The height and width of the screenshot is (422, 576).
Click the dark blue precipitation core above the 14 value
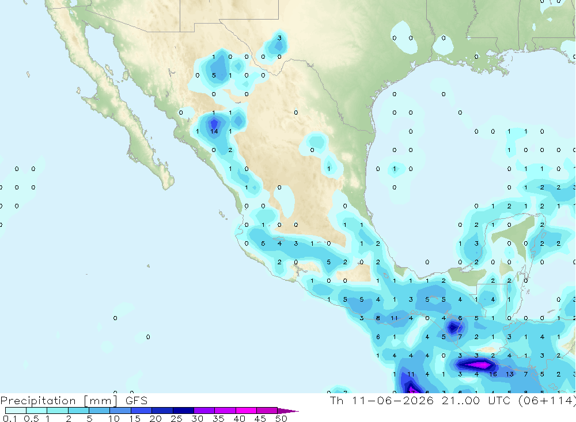coord(214,123)
